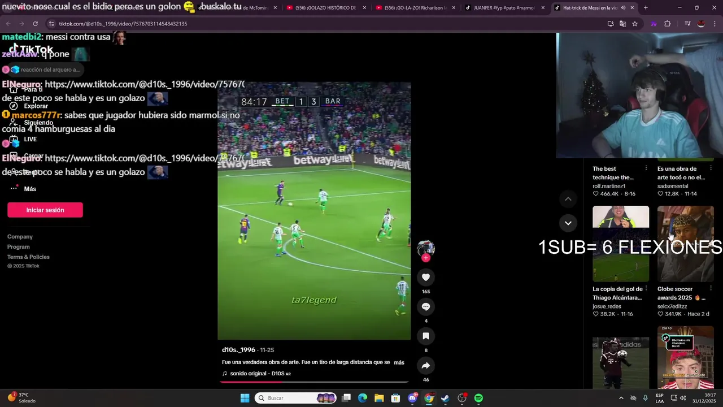Expand video description with 'más'
Viewport: 723px width, 407px height.
(x=399, y=362)
